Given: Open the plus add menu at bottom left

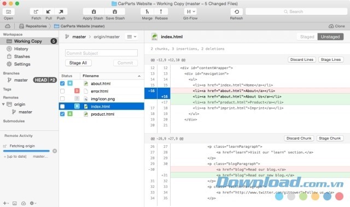Looking at the screenshot, I should point(6,203).
